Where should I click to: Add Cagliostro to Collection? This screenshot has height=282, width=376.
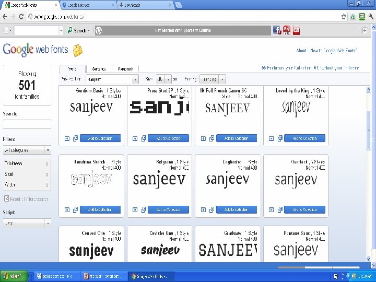click(237, 209)
